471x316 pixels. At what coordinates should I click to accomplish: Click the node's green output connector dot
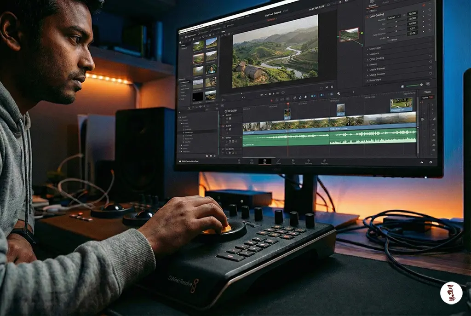[x=362, y=33]
